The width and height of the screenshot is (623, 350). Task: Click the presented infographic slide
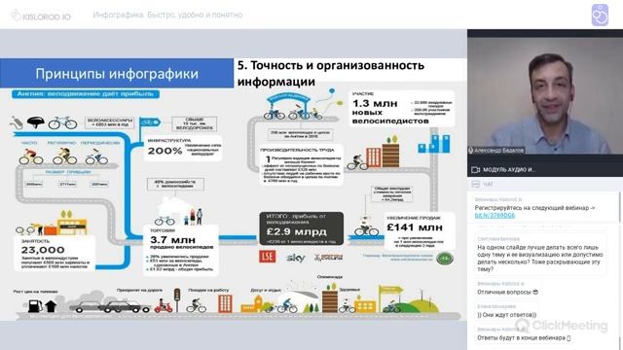(234, 190)
